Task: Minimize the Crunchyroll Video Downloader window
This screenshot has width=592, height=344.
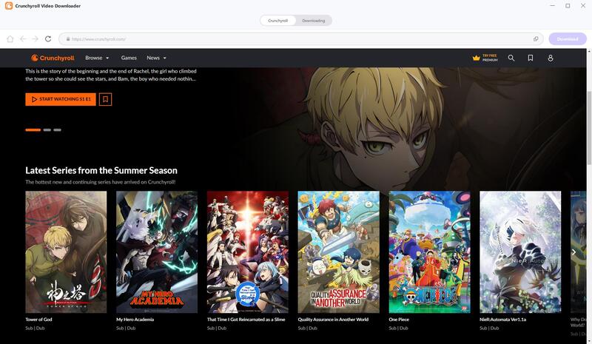Action: (552, 6)
